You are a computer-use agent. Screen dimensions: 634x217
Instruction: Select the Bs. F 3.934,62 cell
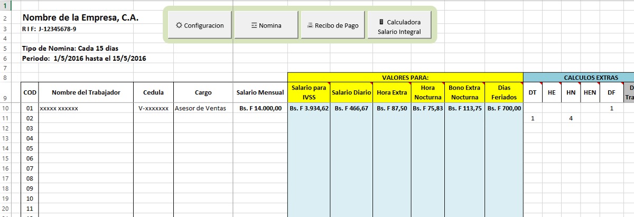click(309, 108)
